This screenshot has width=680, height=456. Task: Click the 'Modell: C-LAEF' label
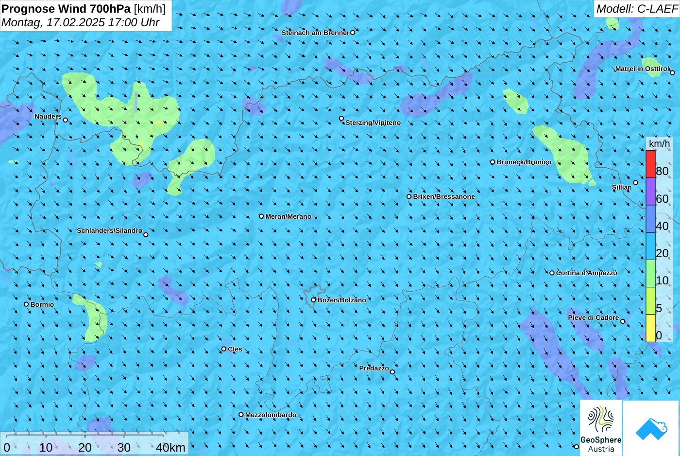click(x=637, y=9)
